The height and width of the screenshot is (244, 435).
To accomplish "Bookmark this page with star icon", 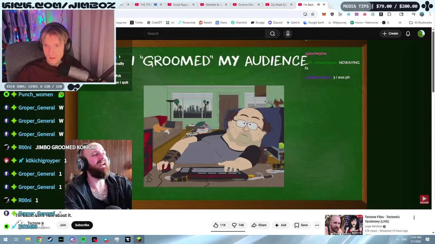I will [313, 14].
